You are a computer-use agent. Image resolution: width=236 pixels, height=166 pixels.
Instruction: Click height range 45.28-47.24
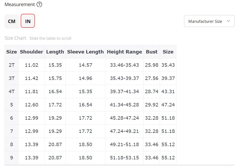tap(124, 118)
